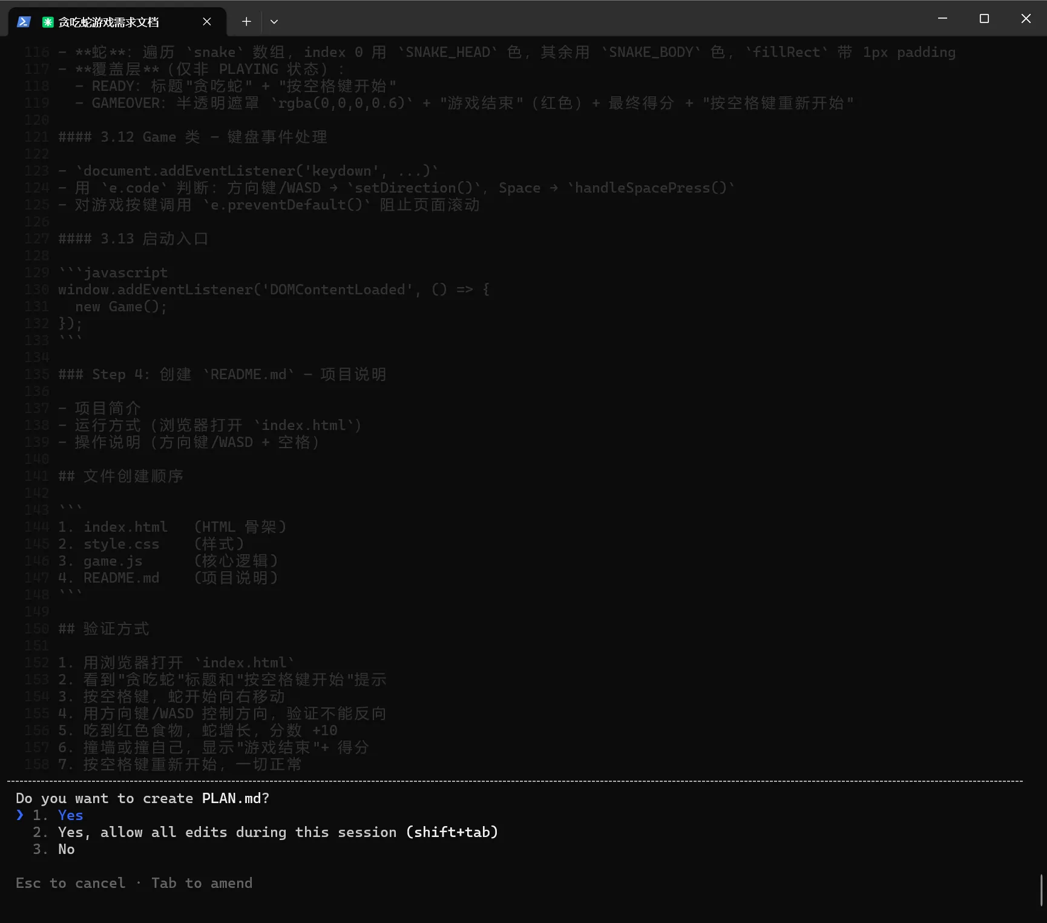Click the line "- 运行方式 (浏览器打开 `index.html`)"
This screenshot has height=923, width=1047.
coord(209,425)
